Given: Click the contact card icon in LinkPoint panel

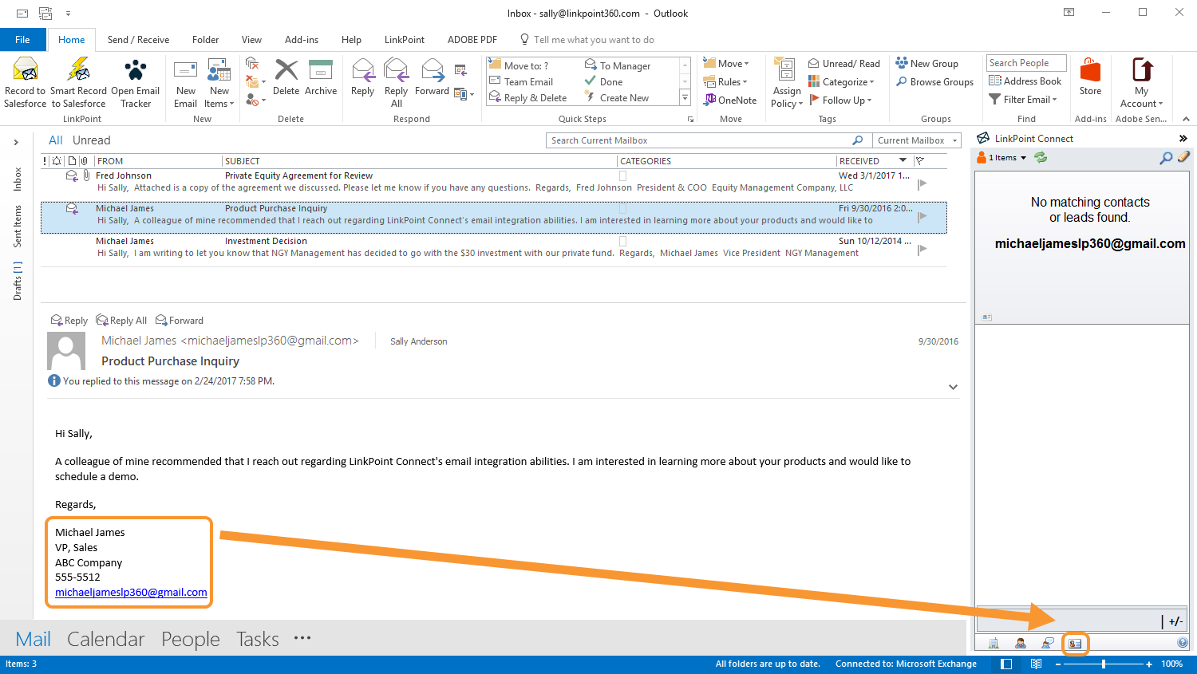Looking at the screenshot, I should click(x=1075, y=643).
